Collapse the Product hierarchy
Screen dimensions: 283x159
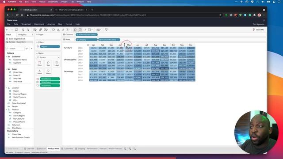7,110
